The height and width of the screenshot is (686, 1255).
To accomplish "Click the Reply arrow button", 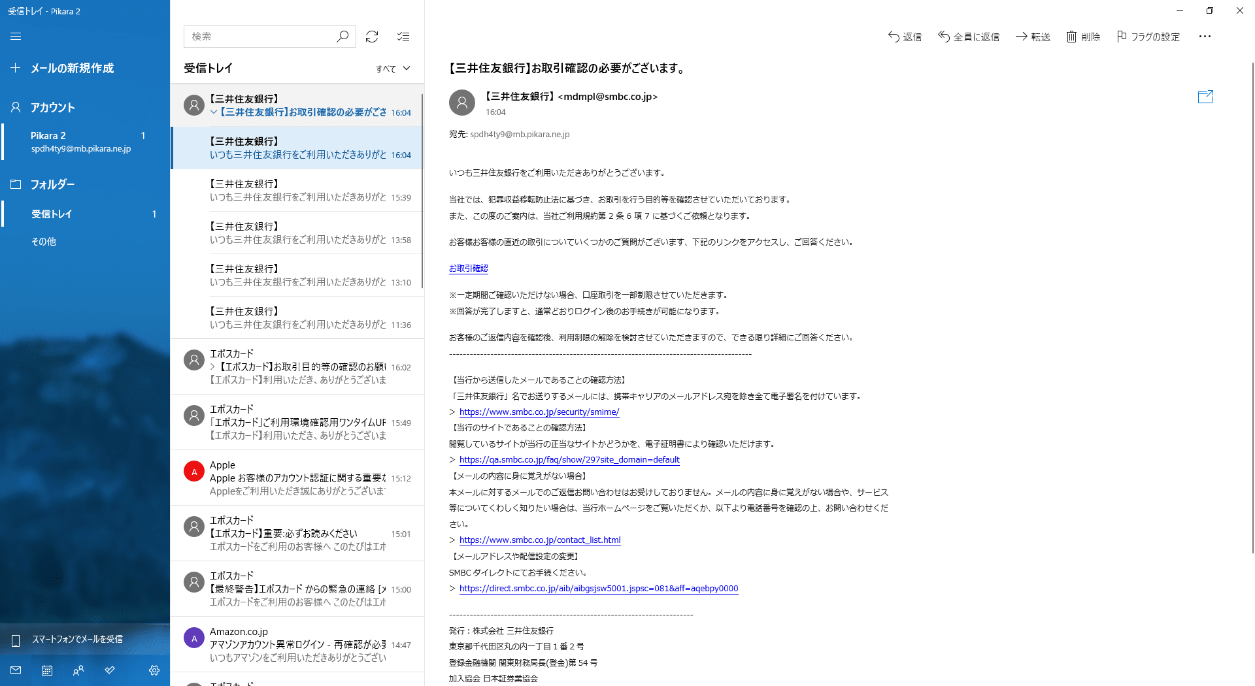I will [905, 37].
